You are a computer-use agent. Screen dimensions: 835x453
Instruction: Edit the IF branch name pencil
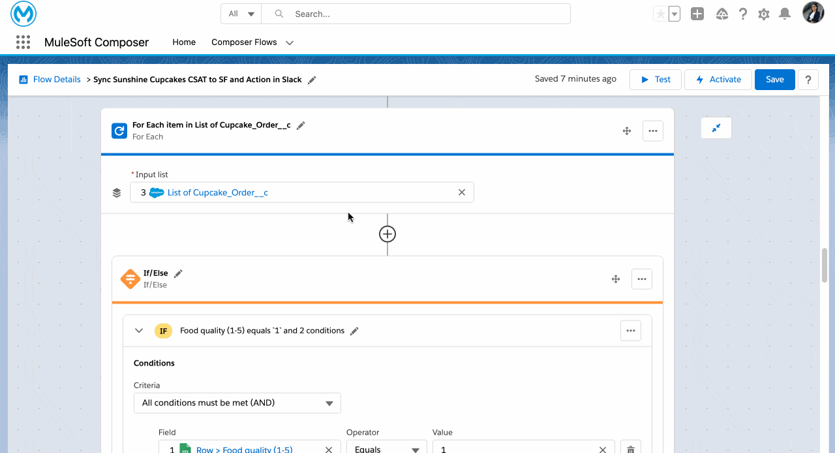point(354,331)
